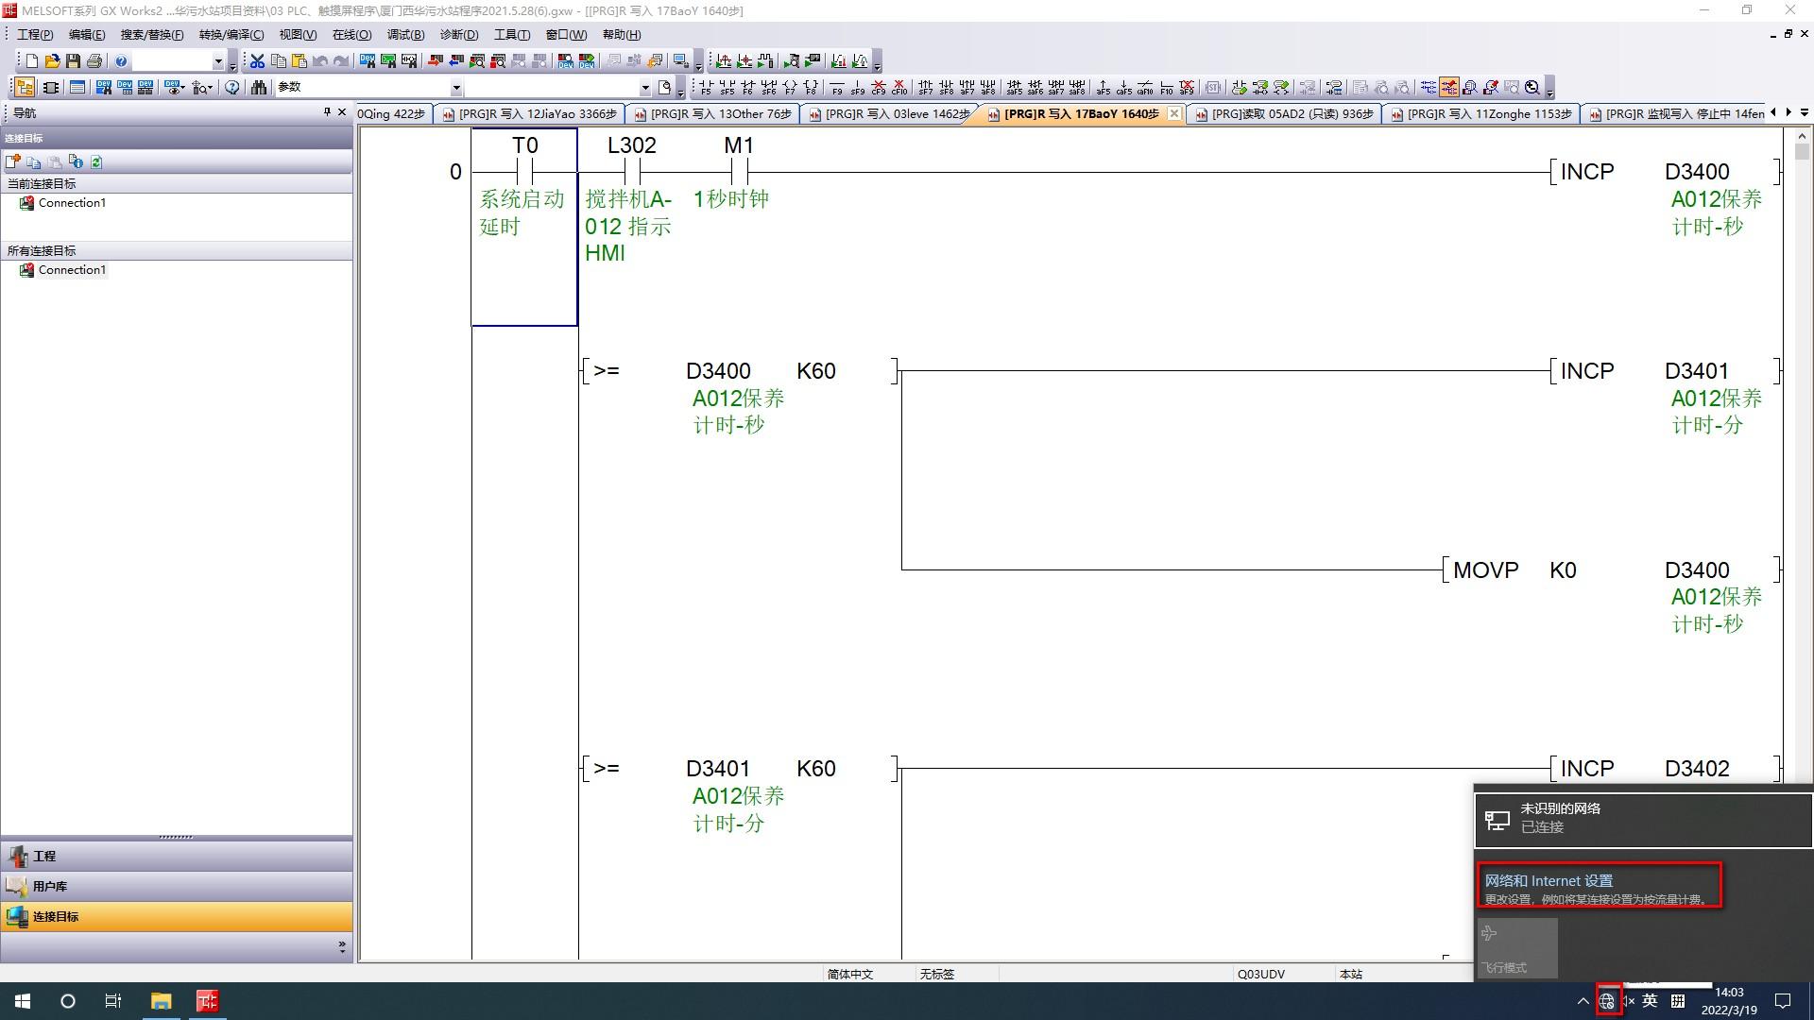1814x1020 pixels.
Task: Open 网络和 Internet 设置 link
Action: tap(1548, 880)
